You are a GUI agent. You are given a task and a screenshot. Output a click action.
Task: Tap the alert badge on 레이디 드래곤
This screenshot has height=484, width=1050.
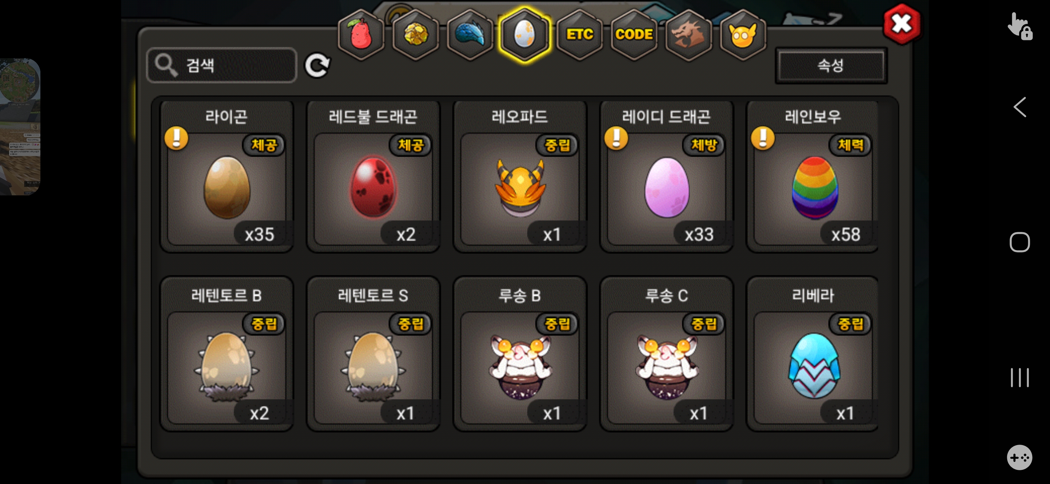(x=616, y=138)
